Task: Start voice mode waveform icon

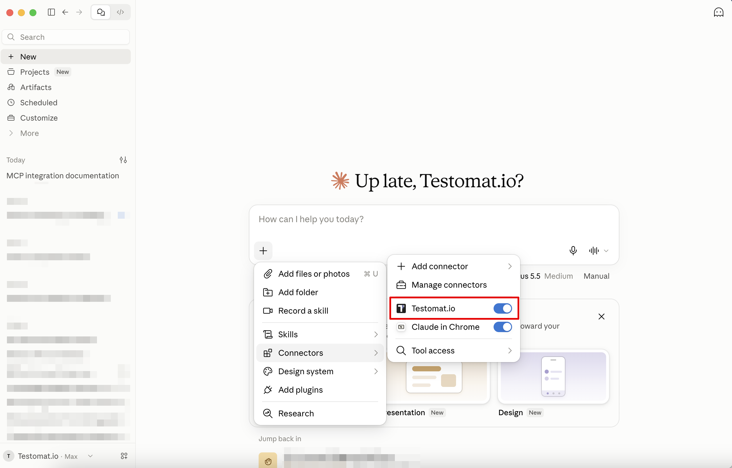Action: (594, 251)
